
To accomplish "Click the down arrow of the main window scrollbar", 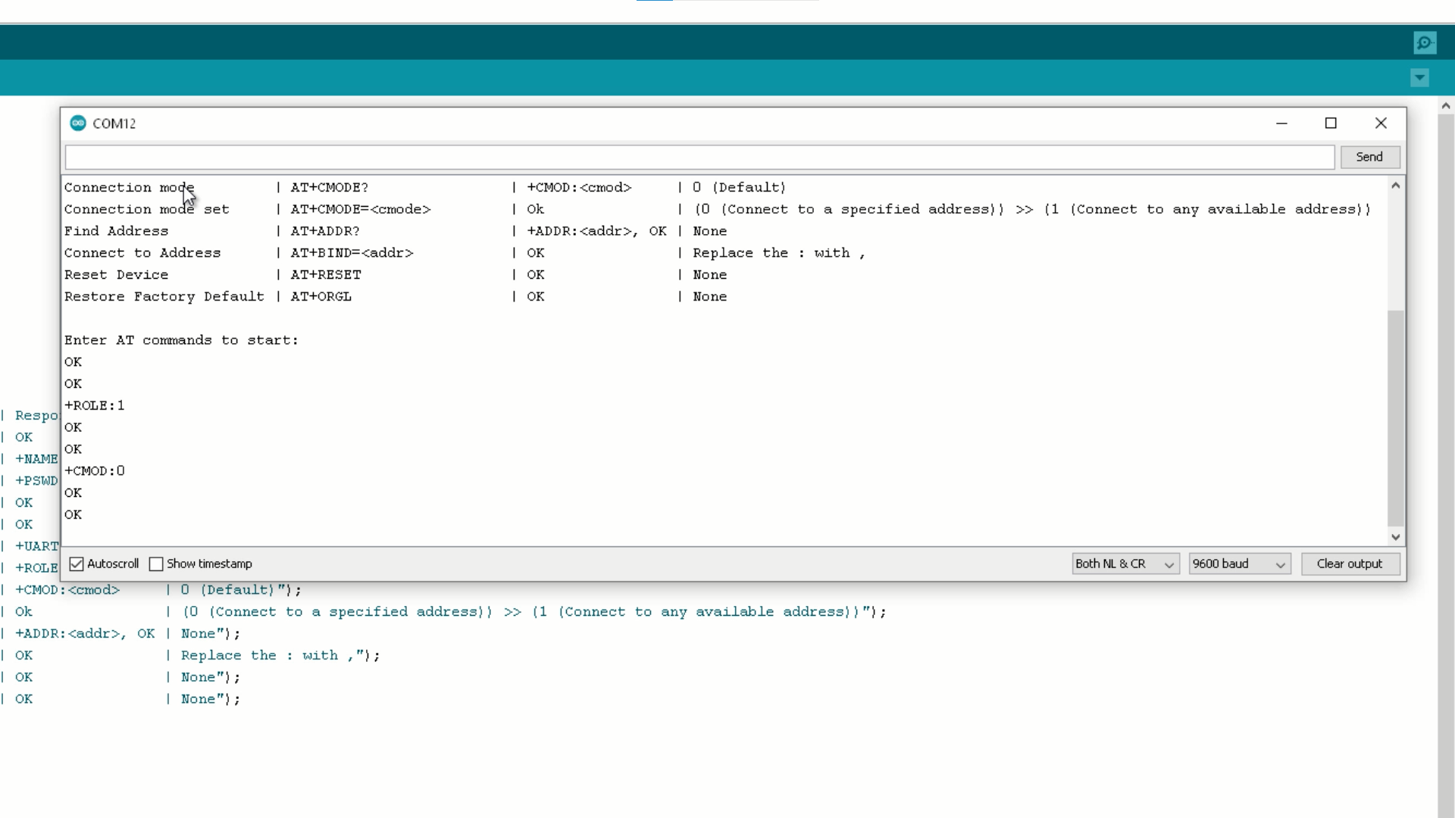I will click(1445, 810).
